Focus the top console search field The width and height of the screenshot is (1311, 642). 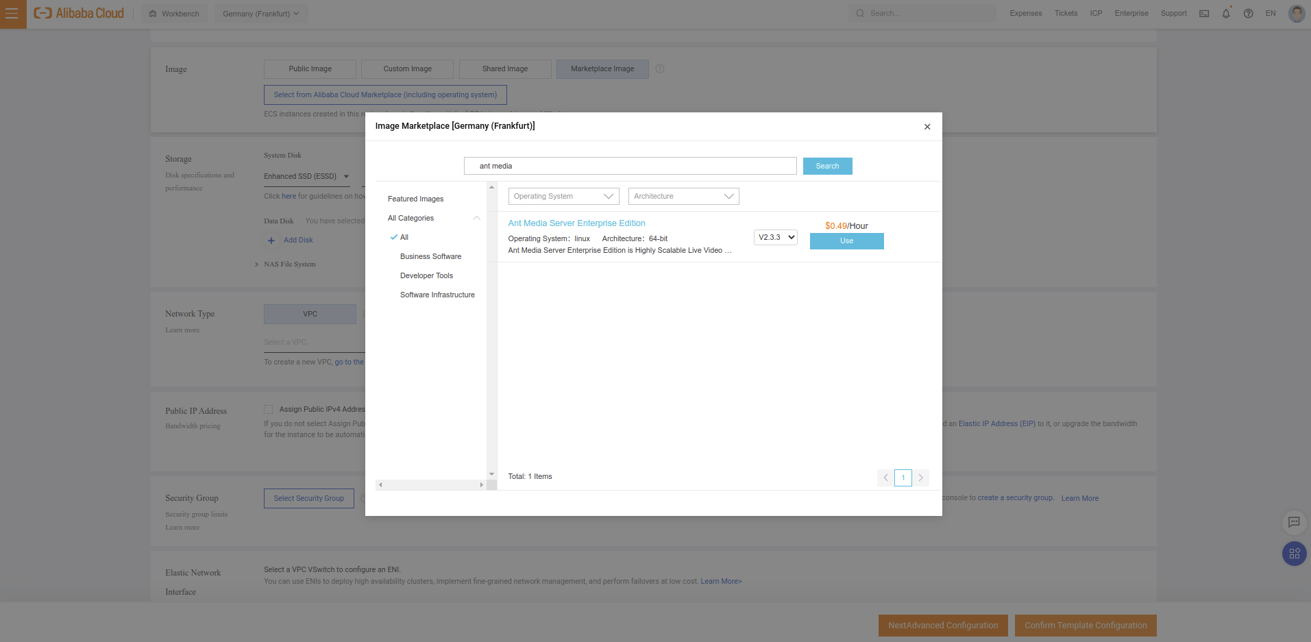(x=922, y=13)
